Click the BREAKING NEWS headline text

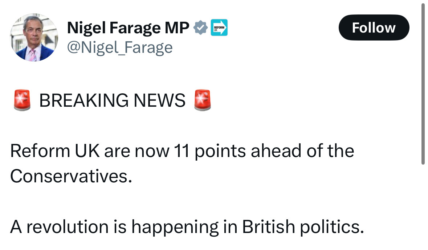112,100
